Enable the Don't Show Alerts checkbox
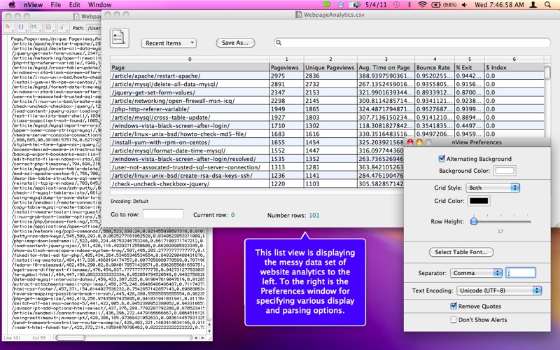The image size is (560, 350). point(453,319)
